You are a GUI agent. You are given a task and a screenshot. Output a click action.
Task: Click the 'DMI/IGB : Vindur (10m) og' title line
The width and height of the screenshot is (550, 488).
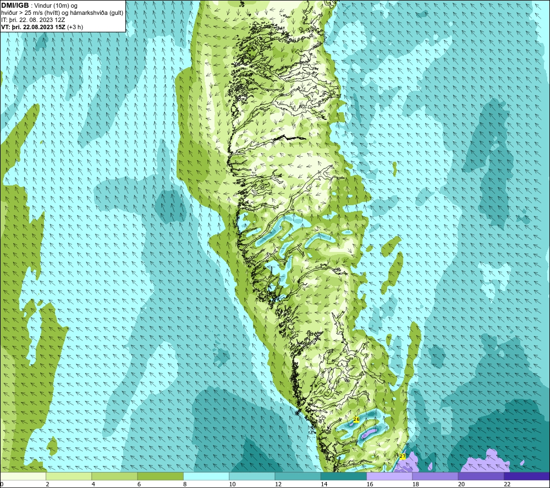pos(39,6)
